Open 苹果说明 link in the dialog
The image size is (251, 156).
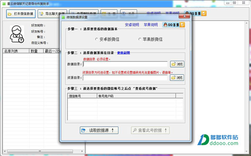tap(151, 25)
